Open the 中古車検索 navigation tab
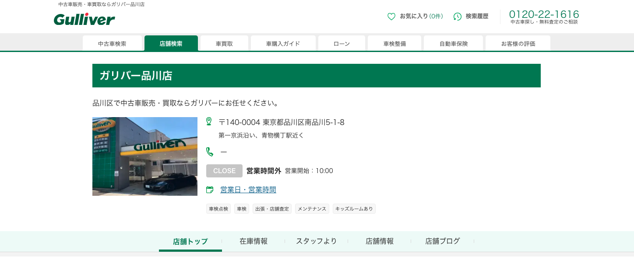 [112, 43]
